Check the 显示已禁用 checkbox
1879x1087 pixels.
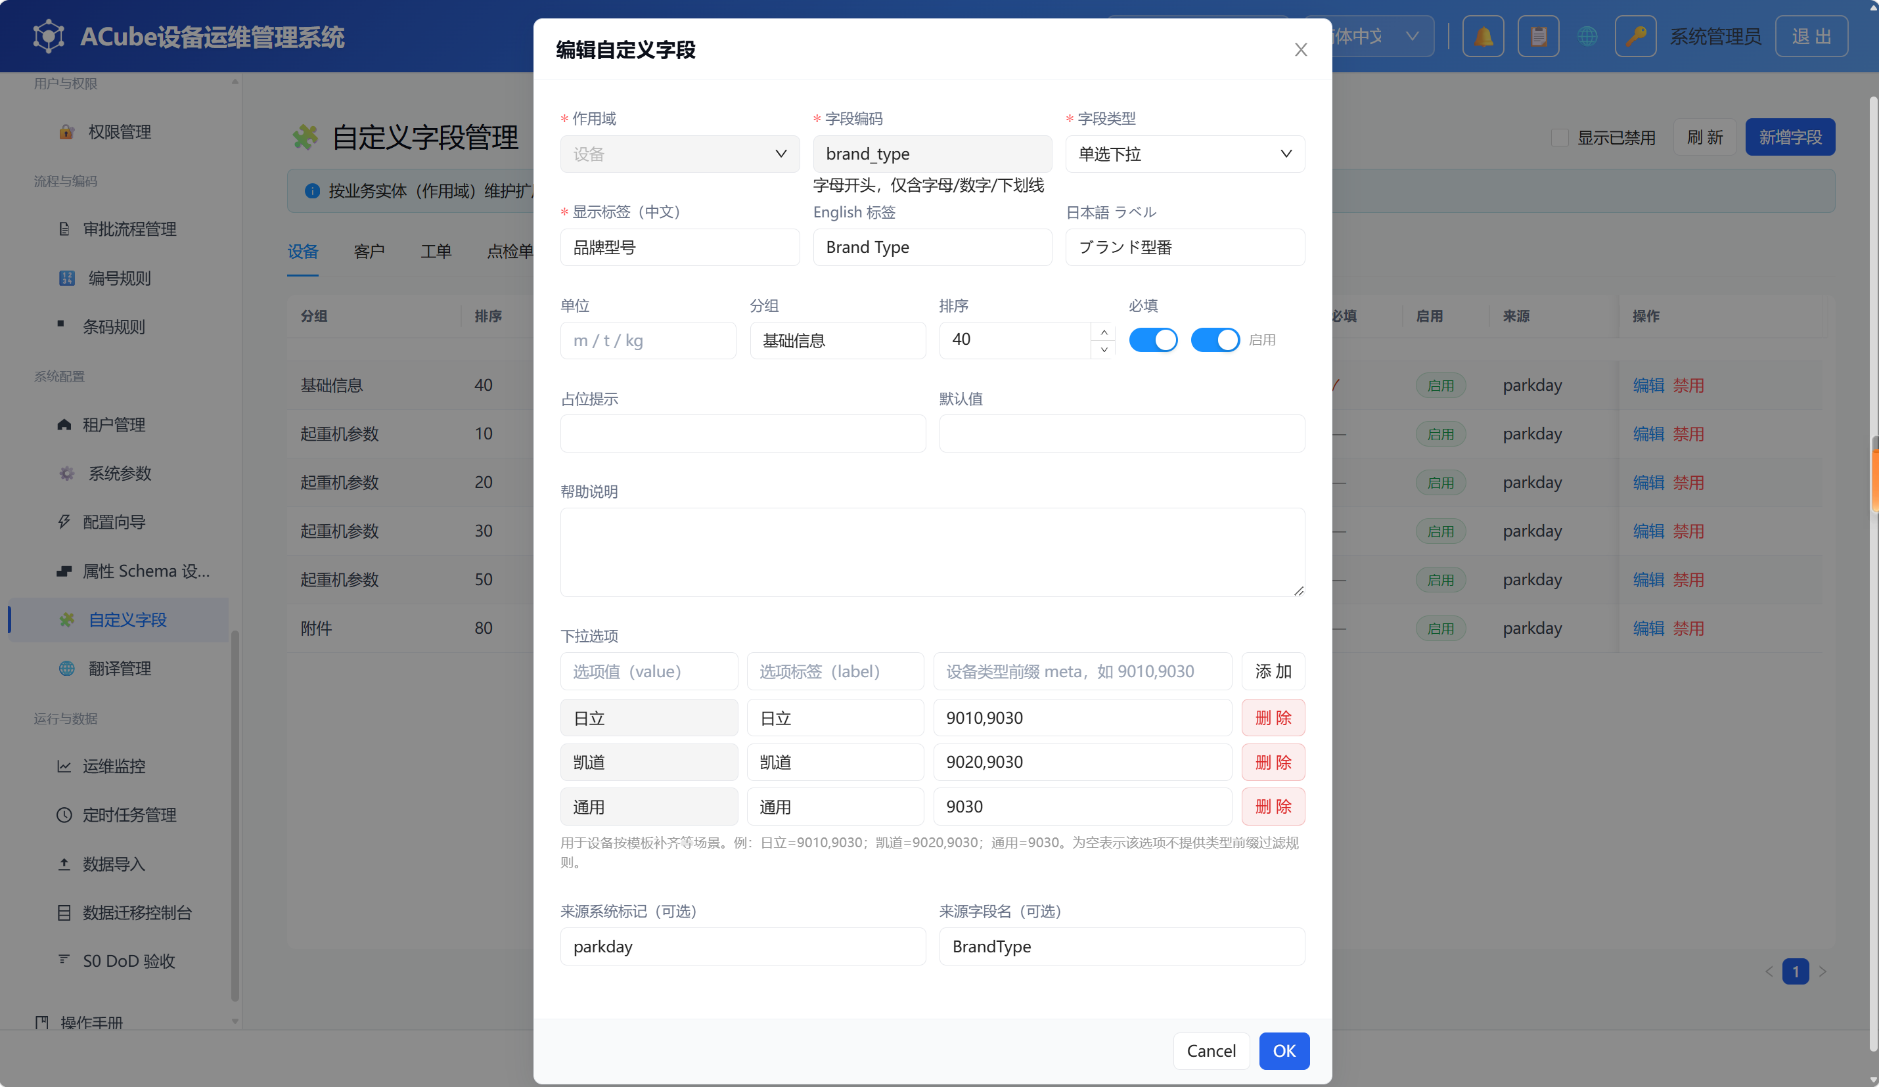(1559, 137)
